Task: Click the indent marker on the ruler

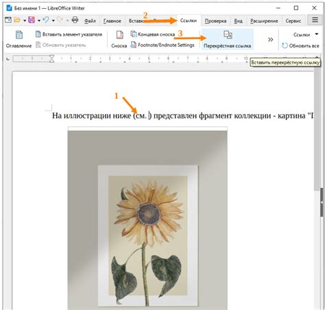Action: 52,59
